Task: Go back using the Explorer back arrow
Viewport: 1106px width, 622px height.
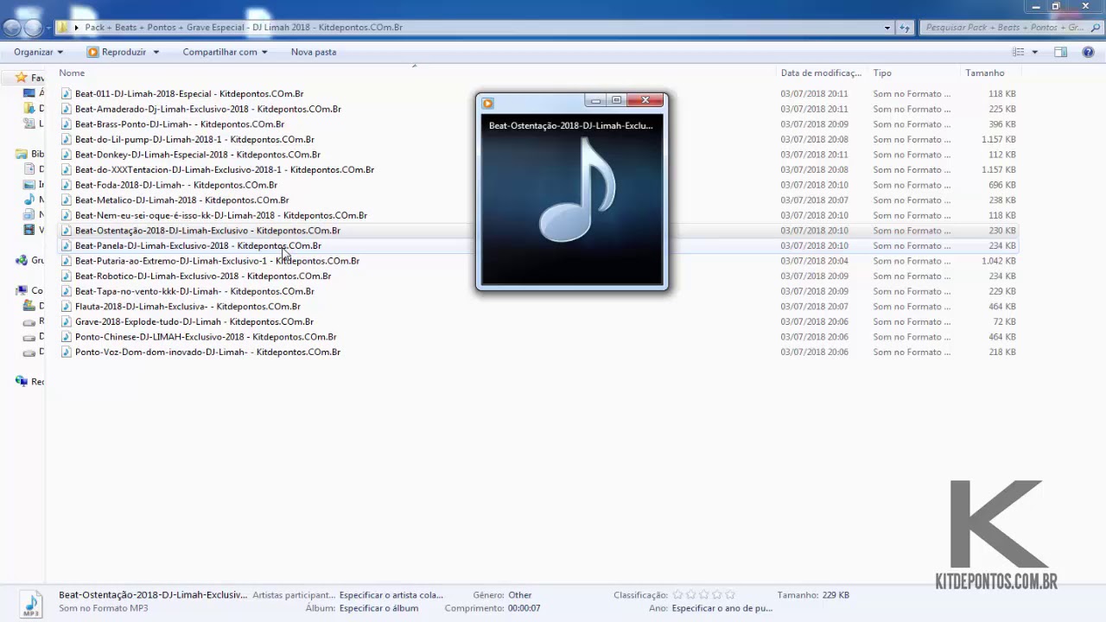Action: tap(12, 28)
